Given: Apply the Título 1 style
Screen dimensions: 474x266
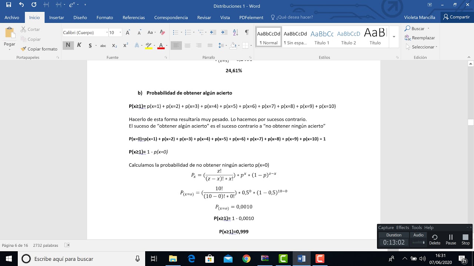Looking at the screenshot, I should click(x=322, y=37).
